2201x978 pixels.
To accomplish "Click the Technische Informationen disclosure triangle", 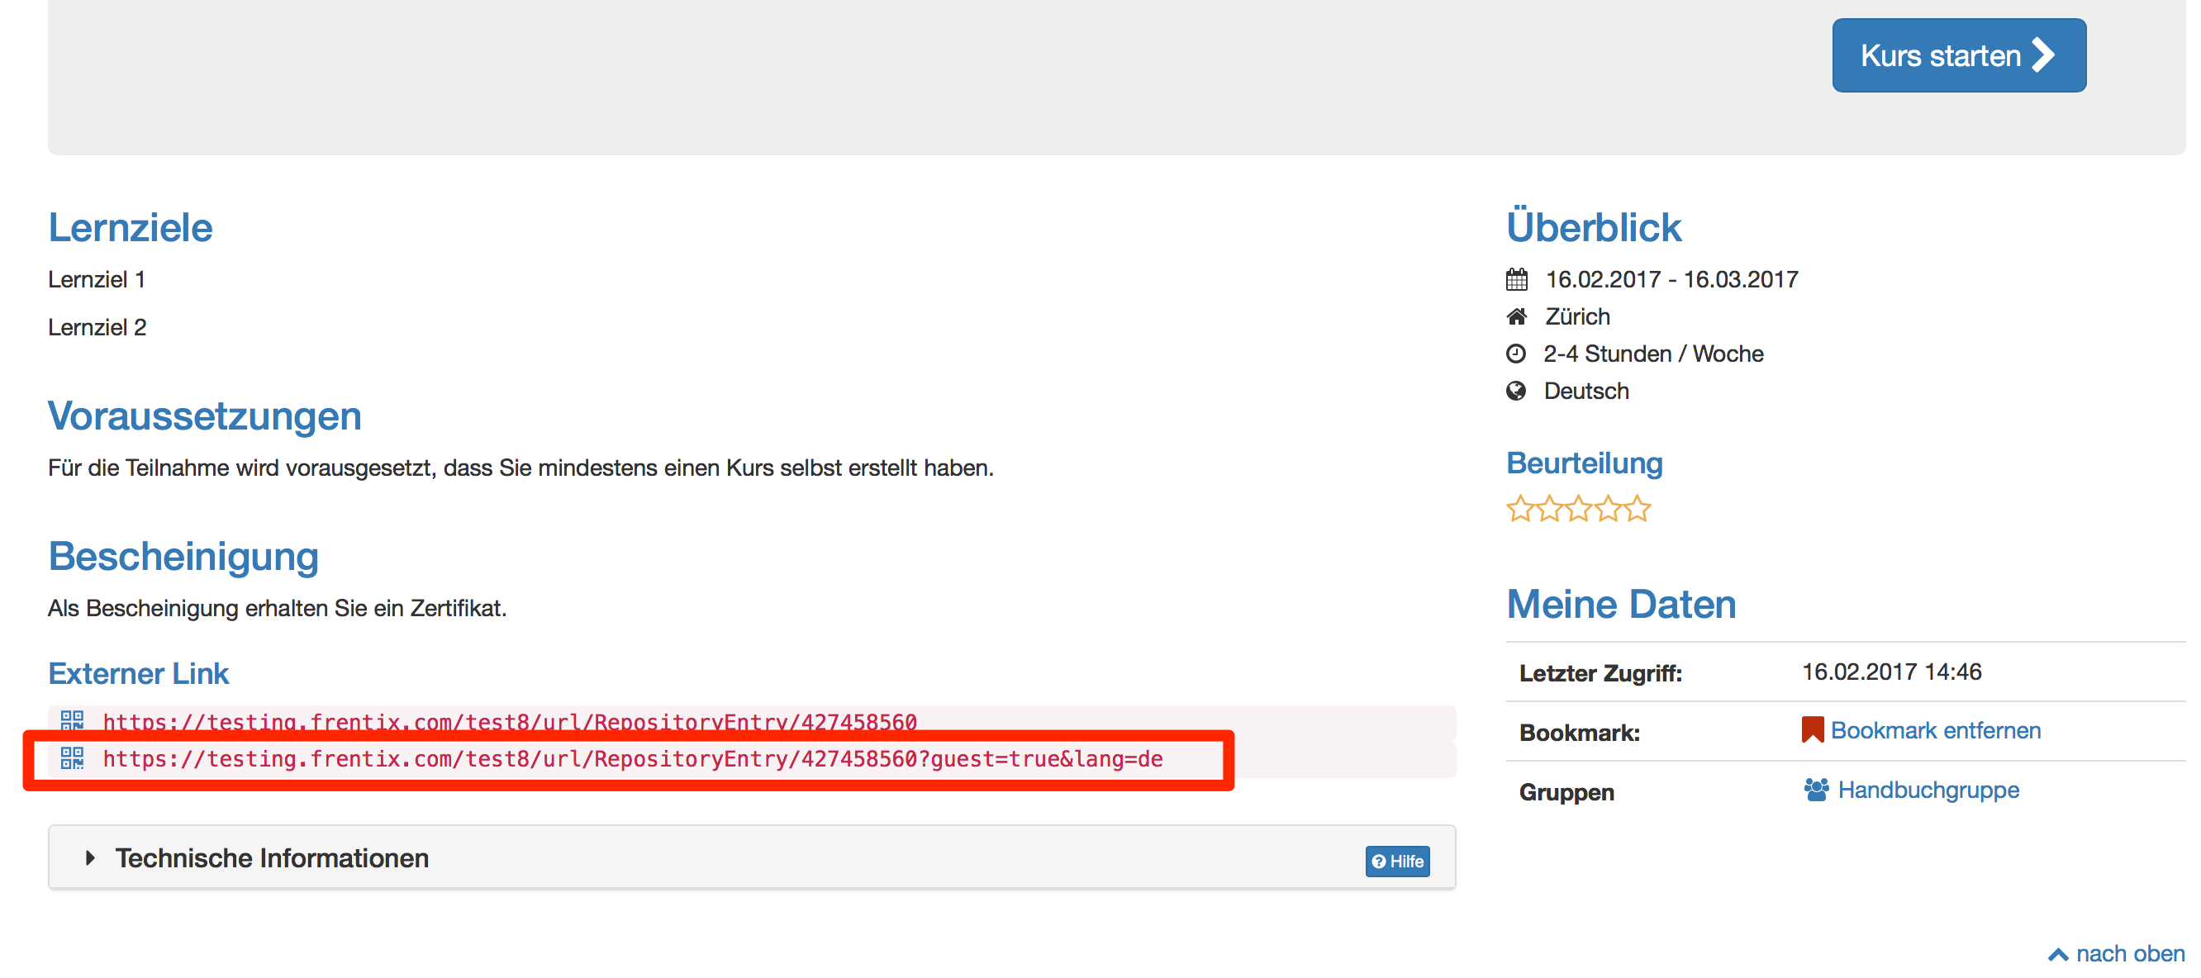I will pos(91,857).
